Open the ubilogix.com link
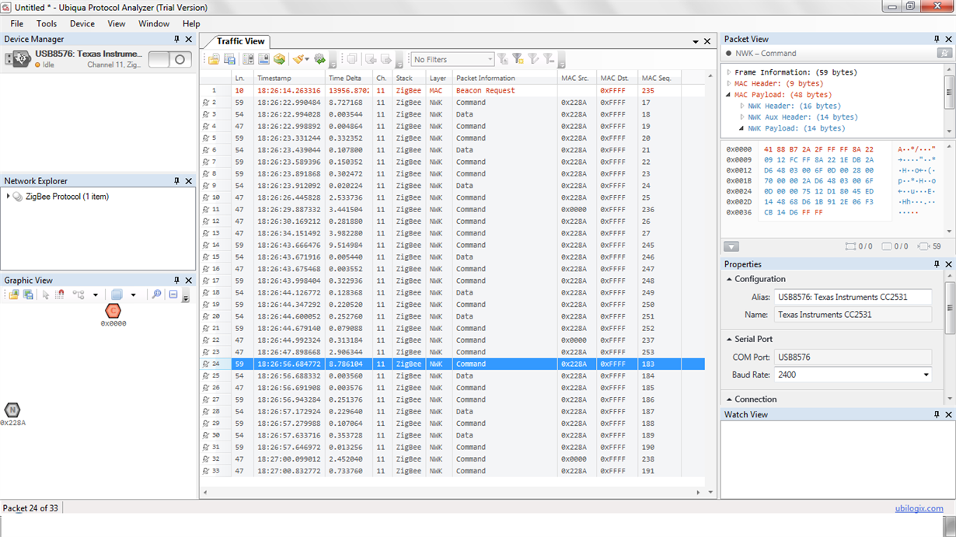The height and width of the screenshot is (537, 956). [x=919, y=509]
